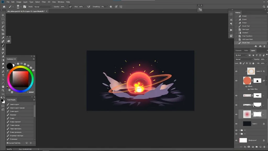Open the brush settings panel icon
The width and height of the screenshot is (268, 151).
(x=25, y=7)
